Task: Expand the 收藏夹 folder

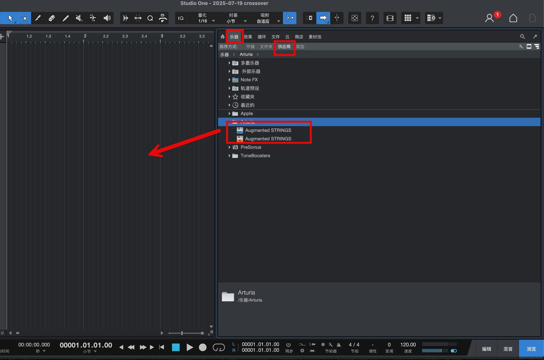Action: (x=229, y=97)
